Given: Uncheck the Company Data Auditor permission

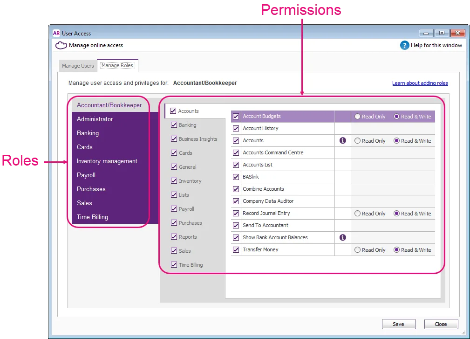Looking at the screenshot, I should (236, 201).
